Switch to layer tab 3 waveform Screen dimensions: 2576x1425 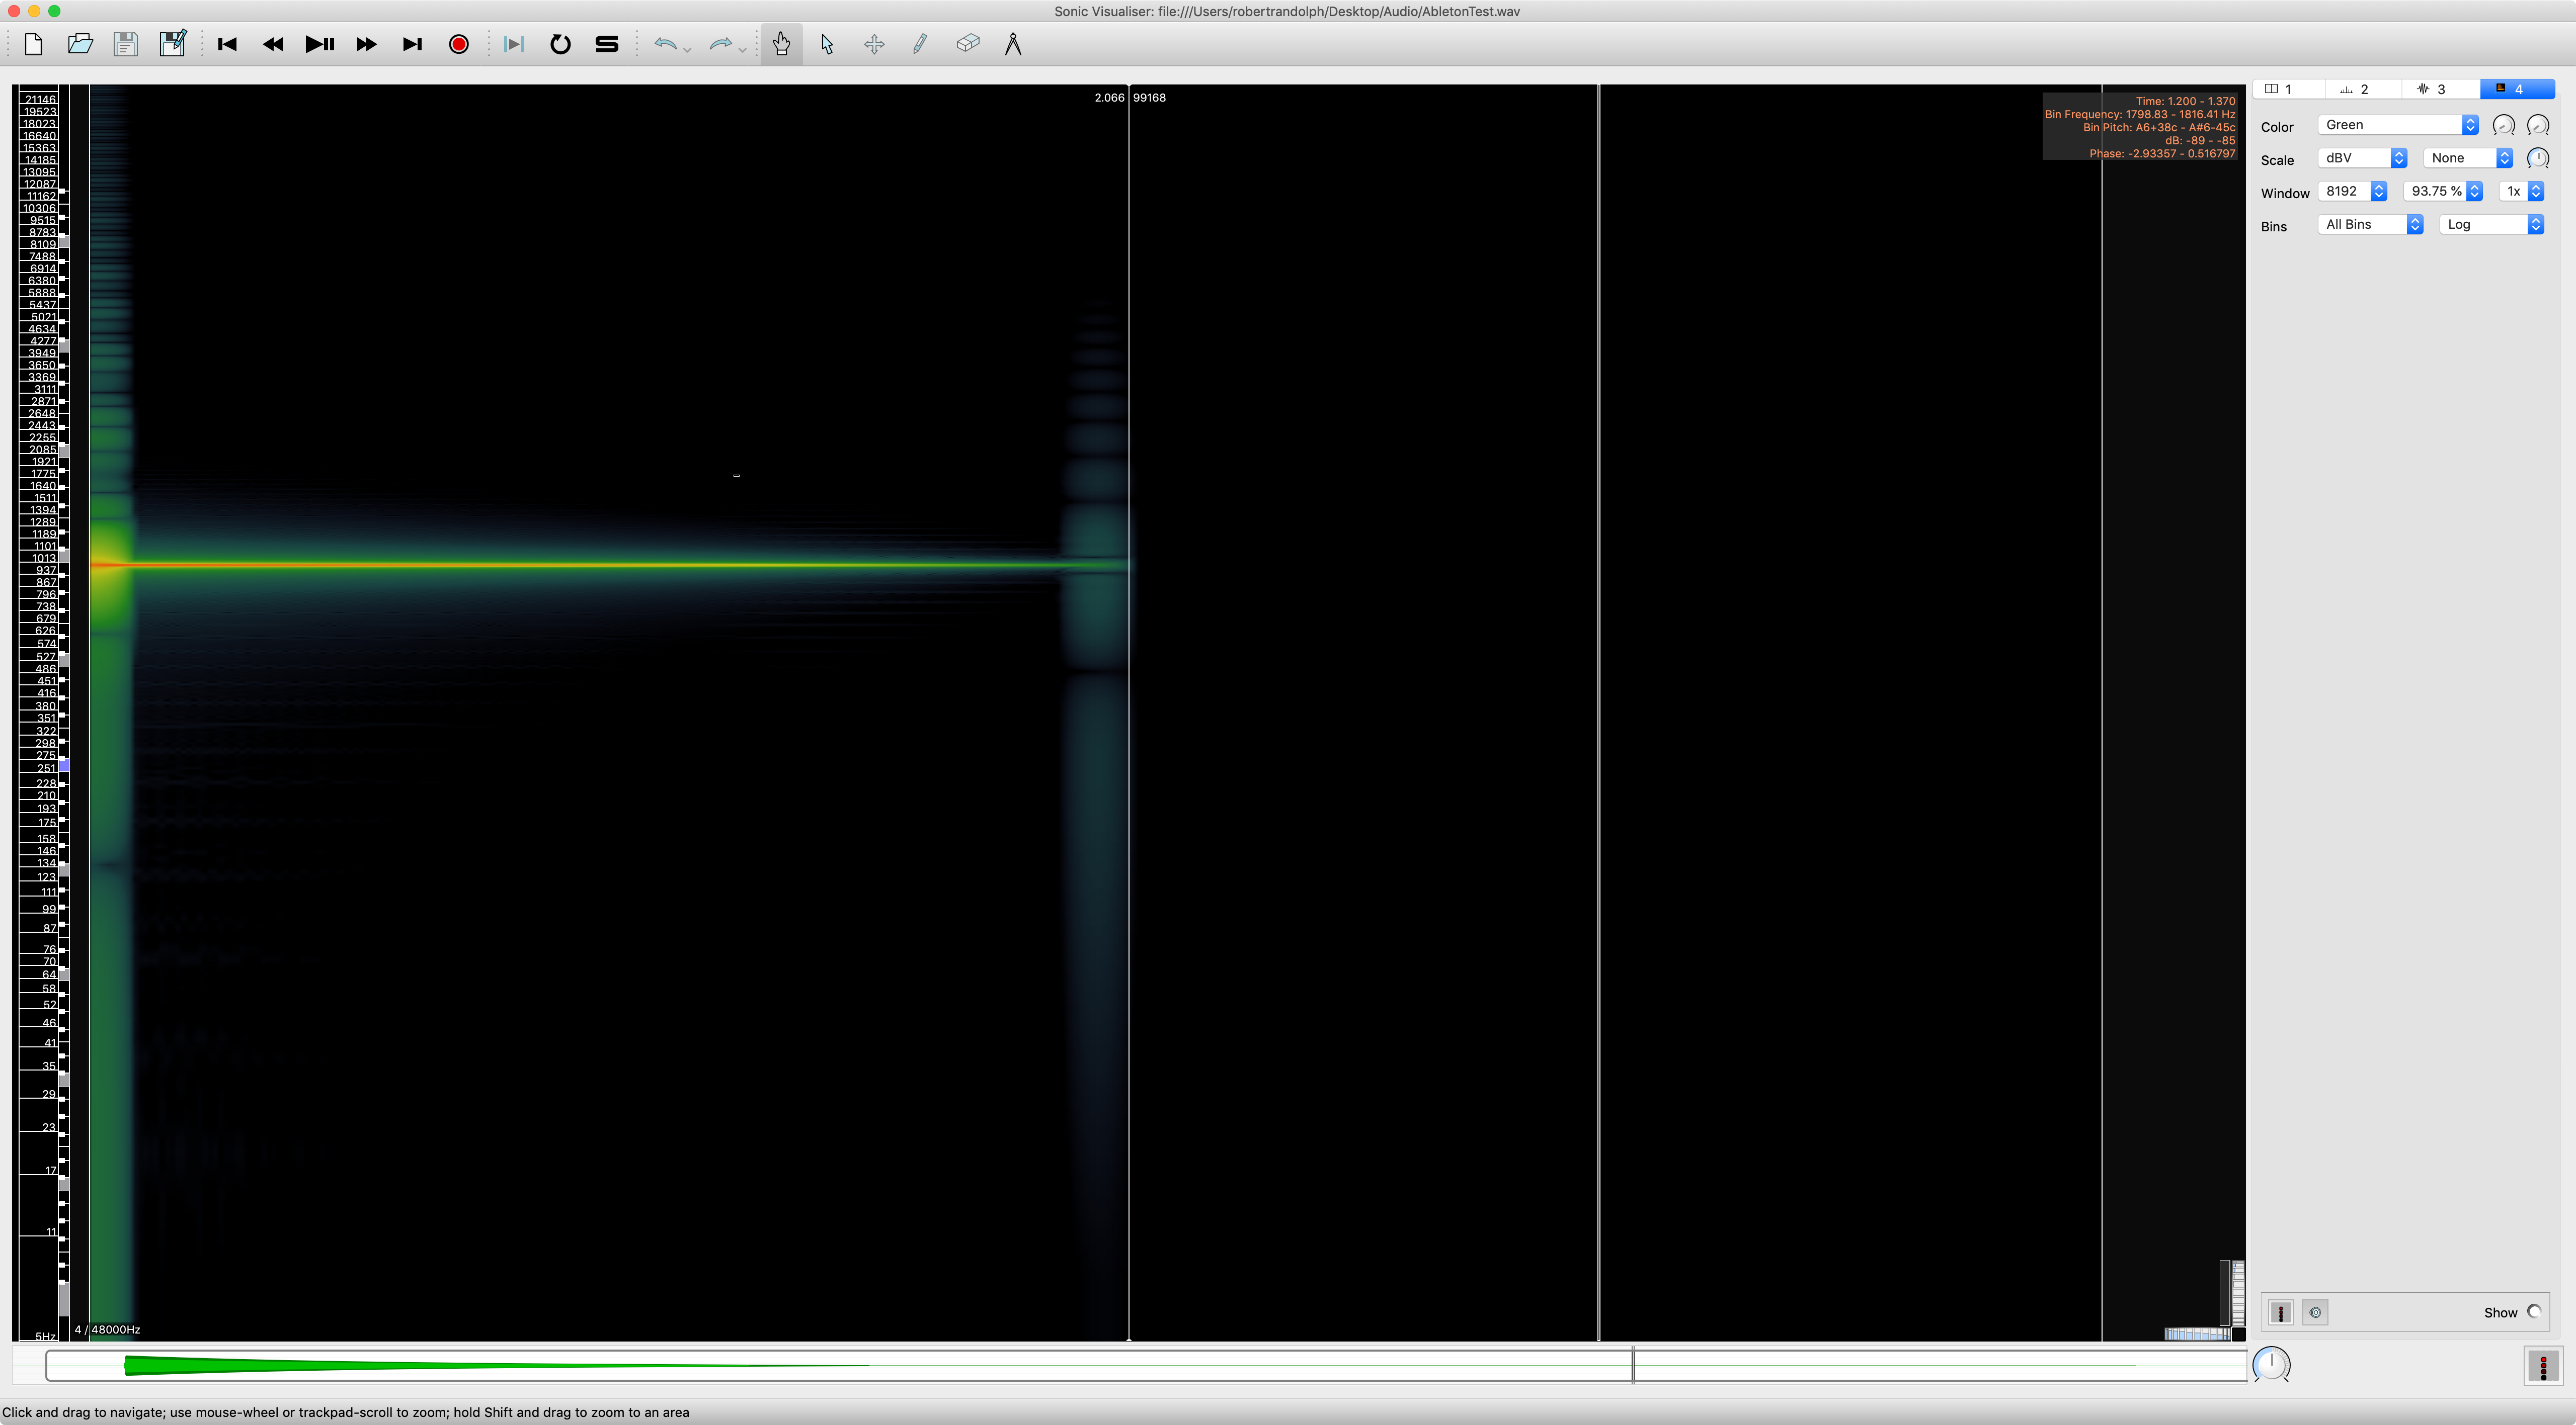coord(2440,89)
